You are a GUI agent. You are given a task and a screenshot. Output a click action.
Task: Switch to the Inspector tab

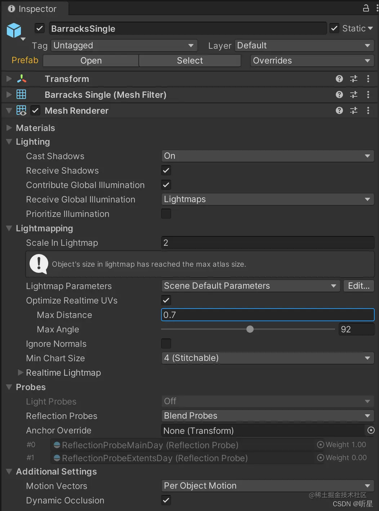point(34,9)
